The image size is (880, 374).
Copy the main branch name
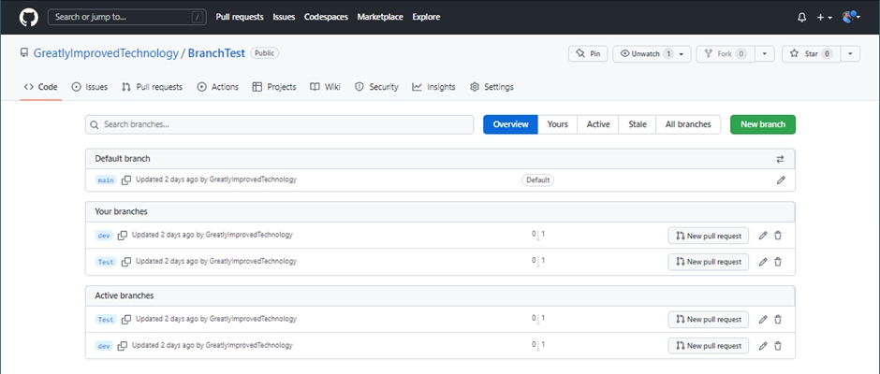click(x=125, y=180)
